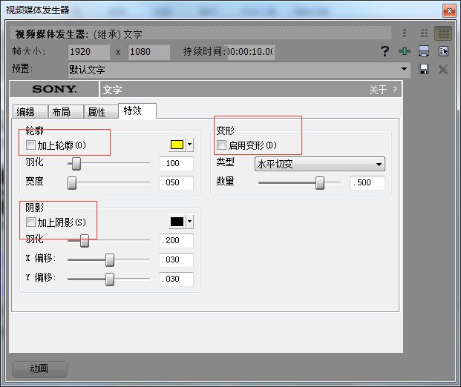Click the outline 羽化 slider handle

[76, 164]
